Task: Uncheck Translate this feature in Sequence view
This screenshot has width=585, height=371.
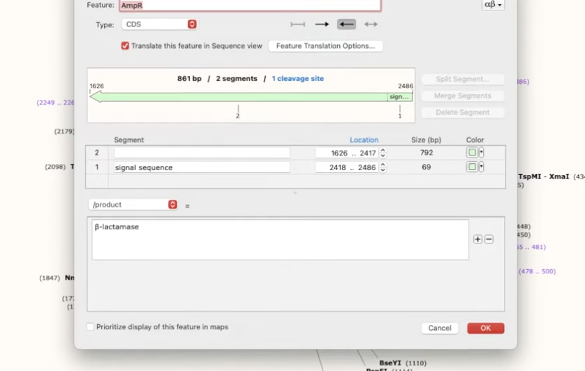Action: (x=125, y=46)
